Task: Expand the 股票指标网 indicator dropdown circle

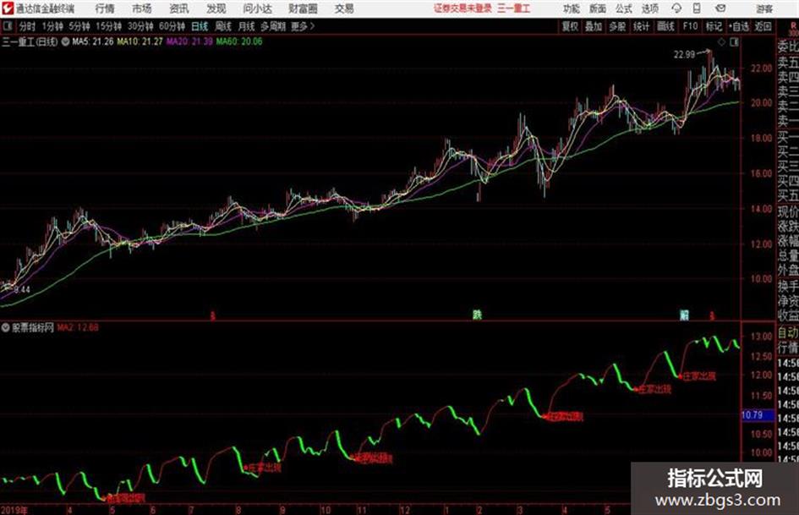Action: click(x=5, y=328)
